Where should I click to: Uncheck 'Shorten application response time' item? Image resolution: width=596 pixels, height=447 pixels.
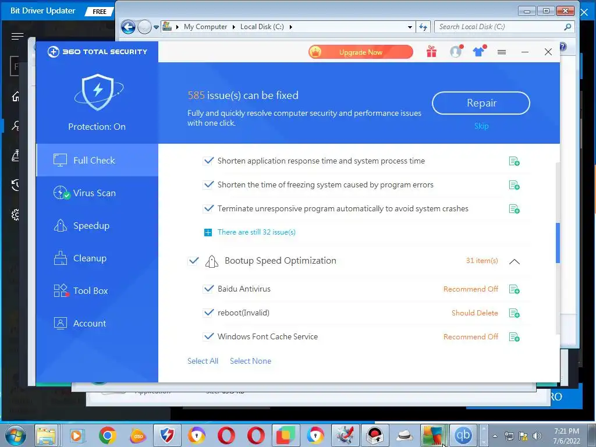pyautogui.click(x=208, y=161)
